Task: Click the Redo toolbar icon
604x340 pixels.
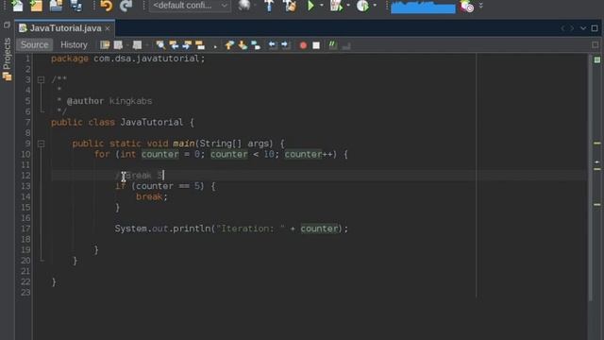Action: point(126,6)
